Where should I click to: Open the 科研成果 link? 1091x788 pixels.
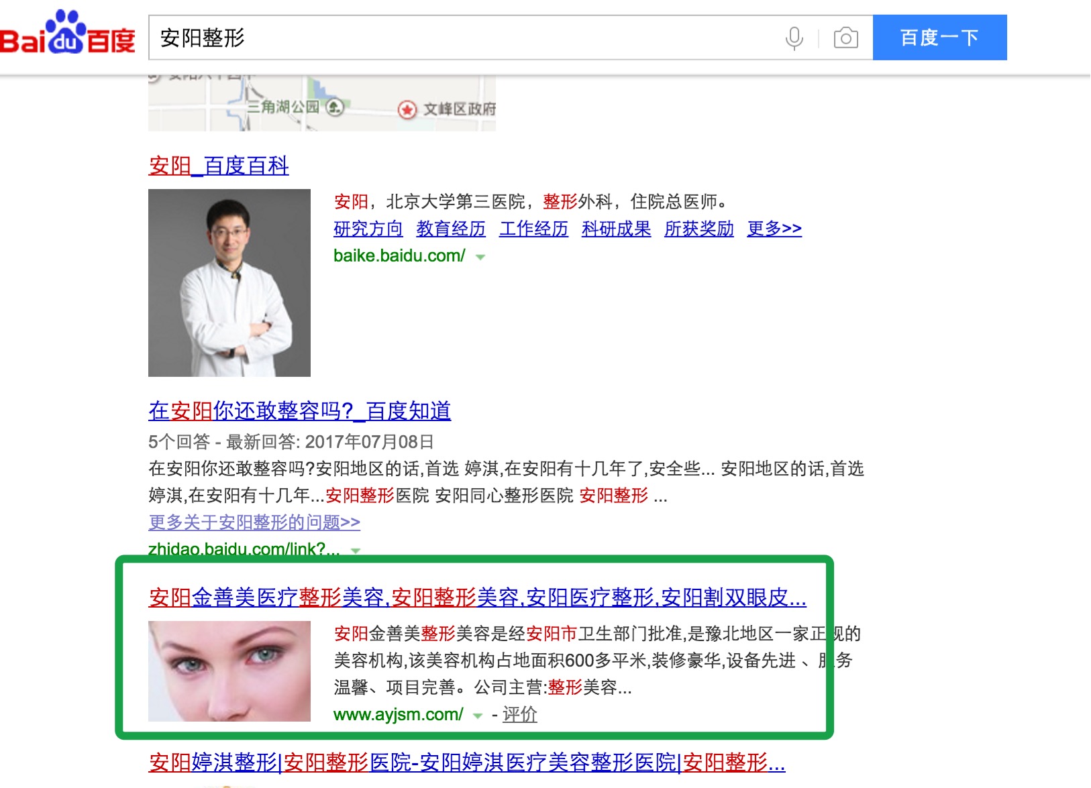pos(616,229)
